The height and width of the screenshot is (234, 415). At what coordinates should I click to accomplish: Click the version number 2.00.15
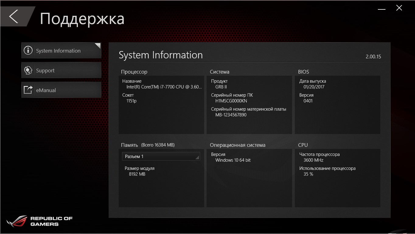373,57
